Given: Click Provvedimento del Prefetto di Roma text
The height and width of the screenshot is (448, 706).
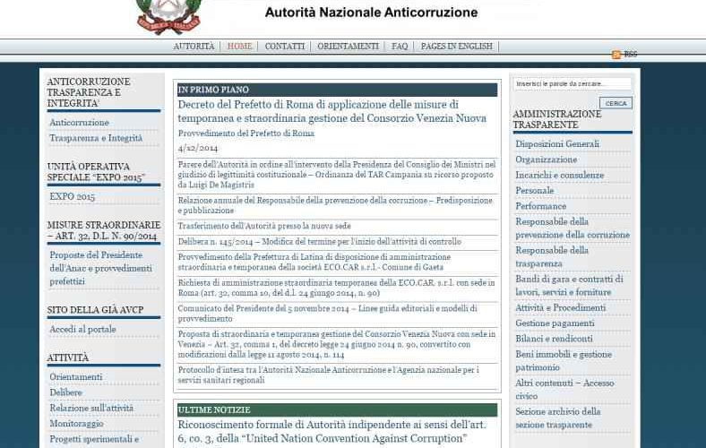Looking at the screenshot, I should point(245,134).
